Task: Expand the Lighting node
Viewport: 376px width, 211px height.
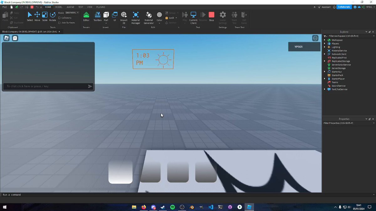Action: tap(325, 47)
